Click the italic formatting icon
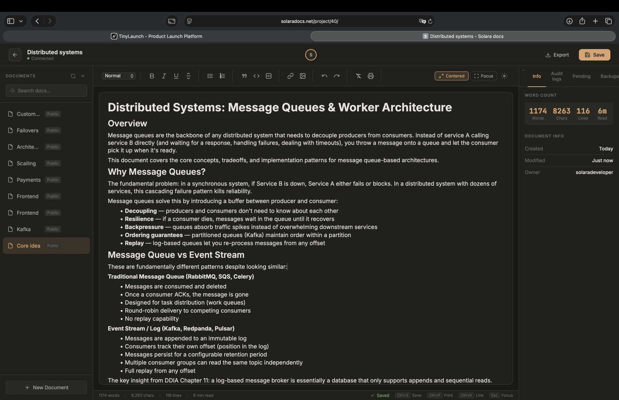Viewport: 619px width, 400px height. point(164,76)
